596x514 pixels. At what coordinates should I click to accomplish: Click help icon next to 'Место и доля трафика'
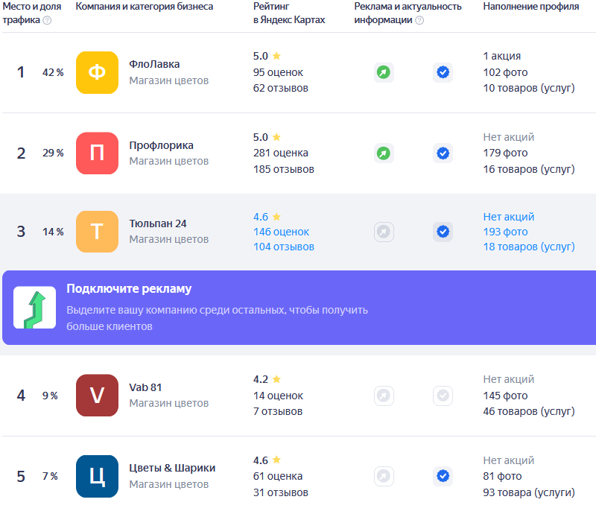point(47,20)
